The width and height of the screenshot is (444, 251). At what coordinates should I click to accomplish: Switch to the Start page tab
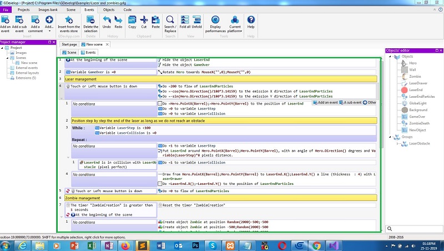69,44
